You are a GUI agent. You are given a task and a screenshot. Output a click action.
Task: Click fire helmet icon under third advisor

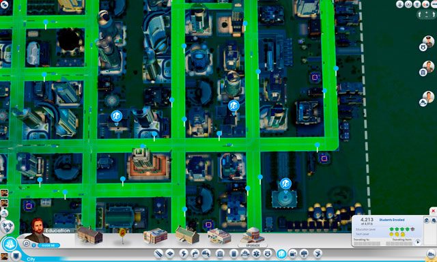[423, 102]
